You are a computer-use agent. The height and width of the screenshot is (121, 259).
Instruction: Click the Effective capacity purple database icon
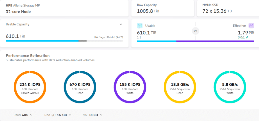(x=251, y=26)
